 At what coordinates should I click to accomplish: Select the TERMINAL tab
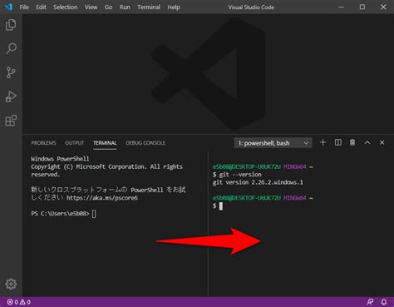click(105, 143)
